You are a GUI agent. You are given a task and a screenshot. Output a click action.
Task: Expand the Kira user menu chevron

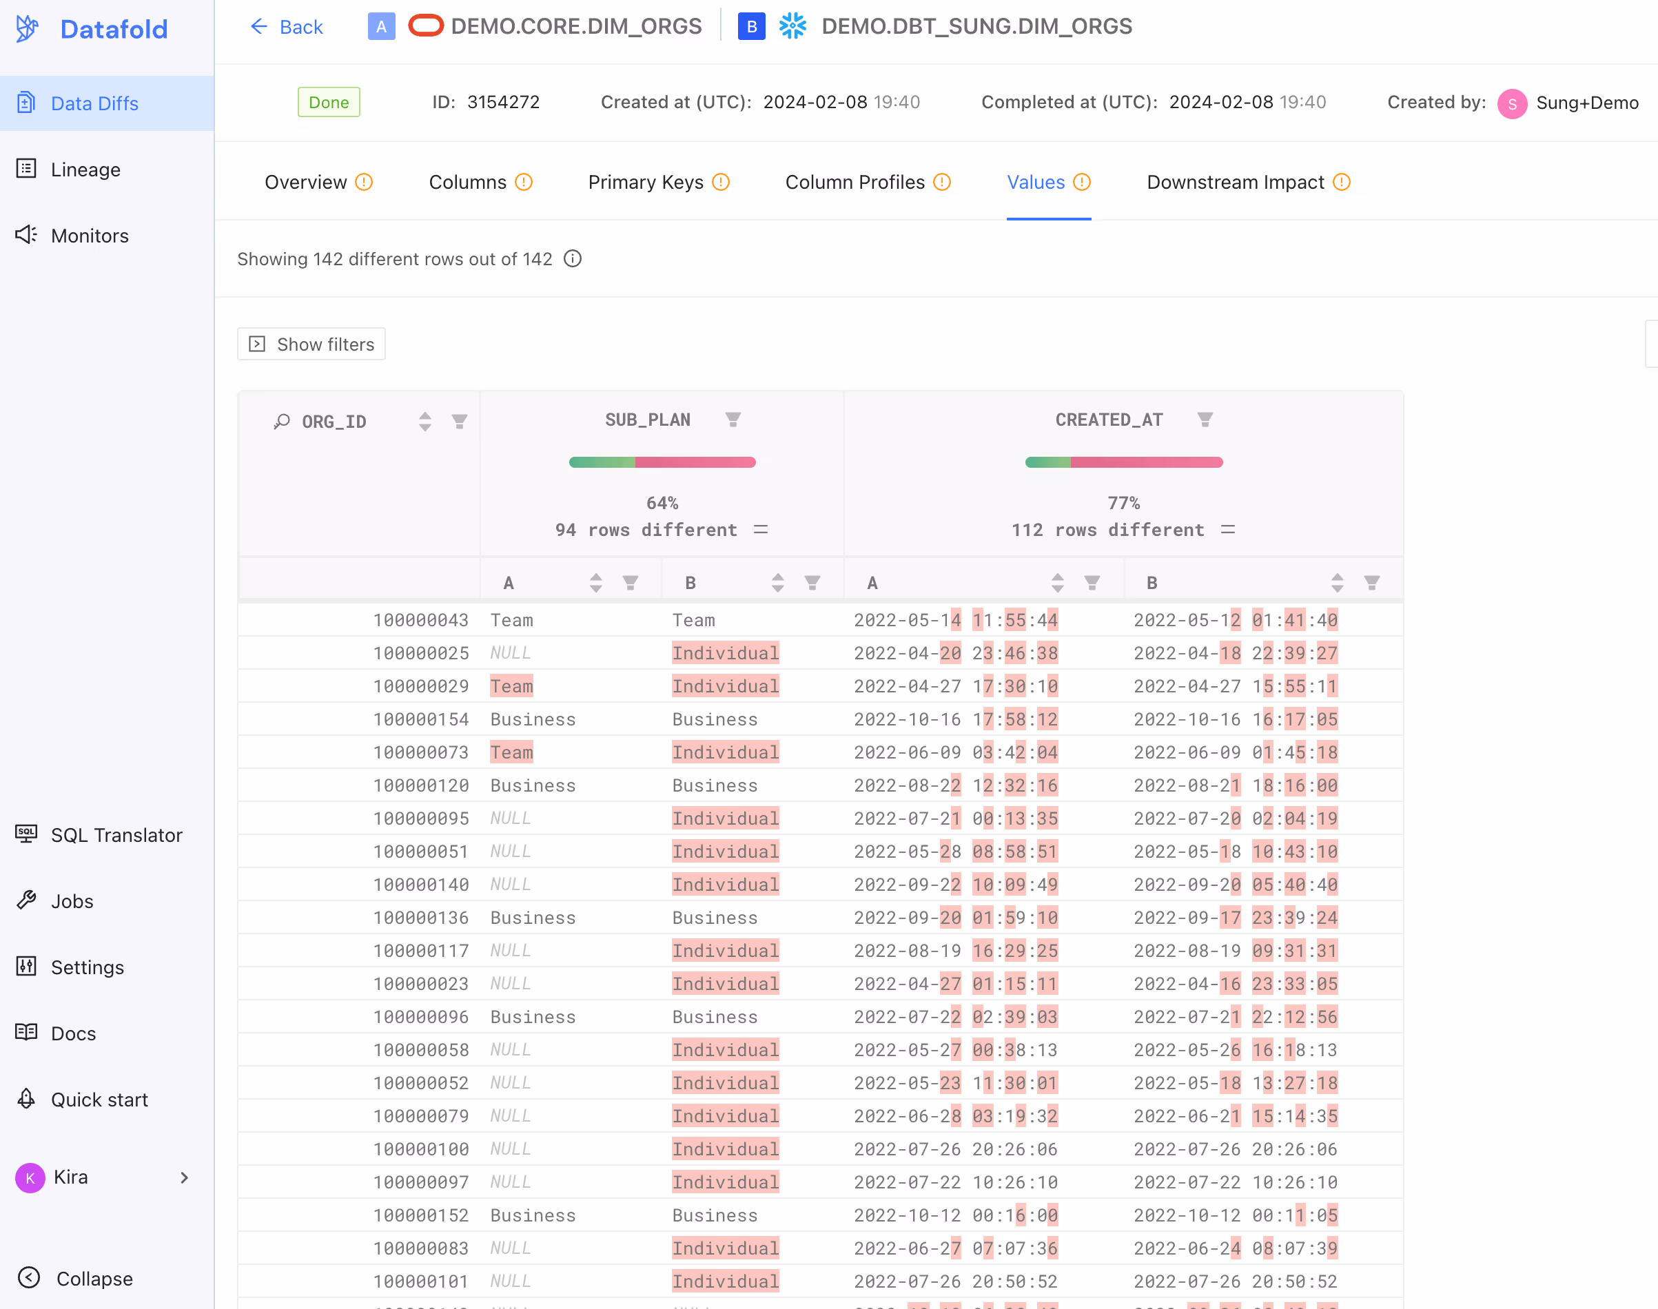185,1177
